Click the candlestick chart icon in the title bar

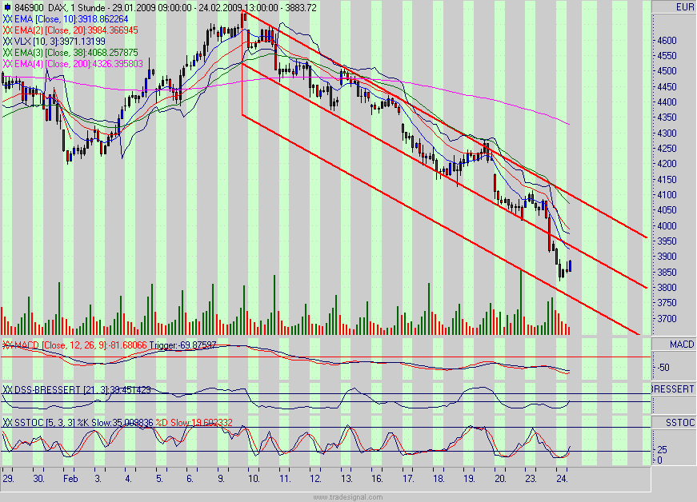(7, 6)
